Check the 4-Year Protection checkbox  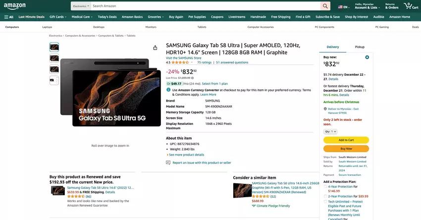(x=325, y=187)
